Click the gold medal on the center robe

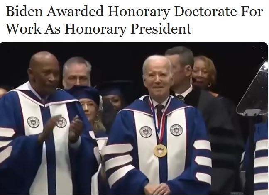point(160,151)
